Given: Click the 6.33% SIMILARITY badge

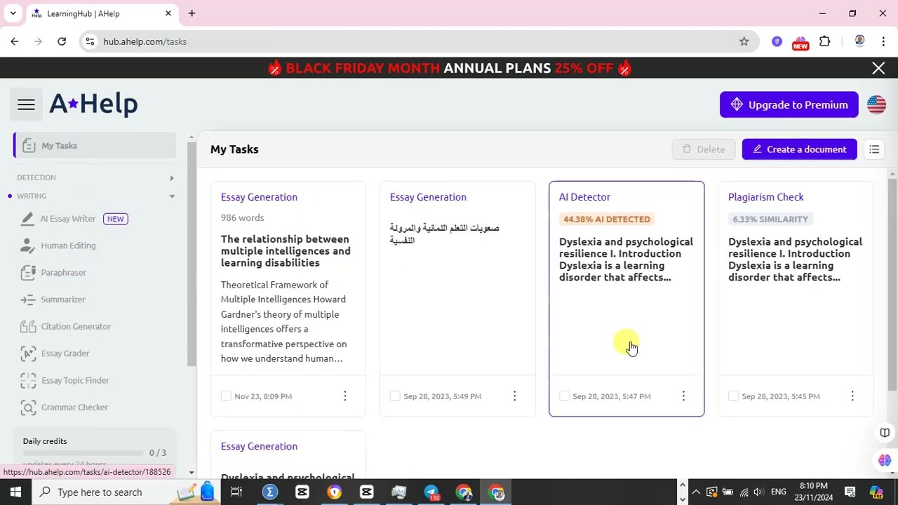Looking at the screenshot, I should (770, 220).
